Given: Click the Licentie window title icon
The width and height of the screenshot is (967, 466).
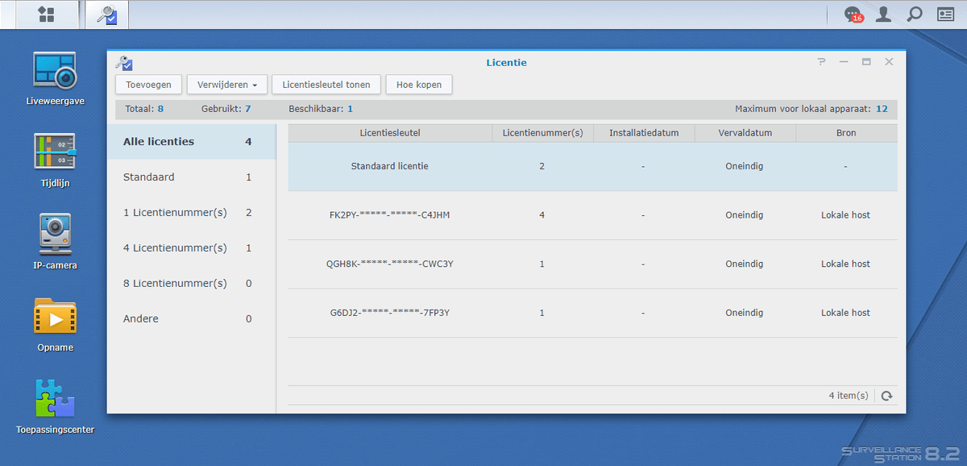Looking at the screenshot, I should click(124, 62).
